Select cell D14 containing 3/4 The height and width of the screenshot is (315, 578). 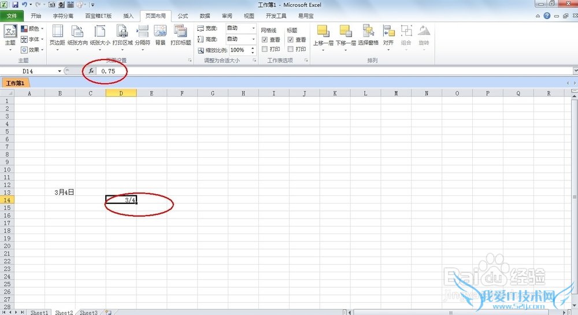point(121,199)
